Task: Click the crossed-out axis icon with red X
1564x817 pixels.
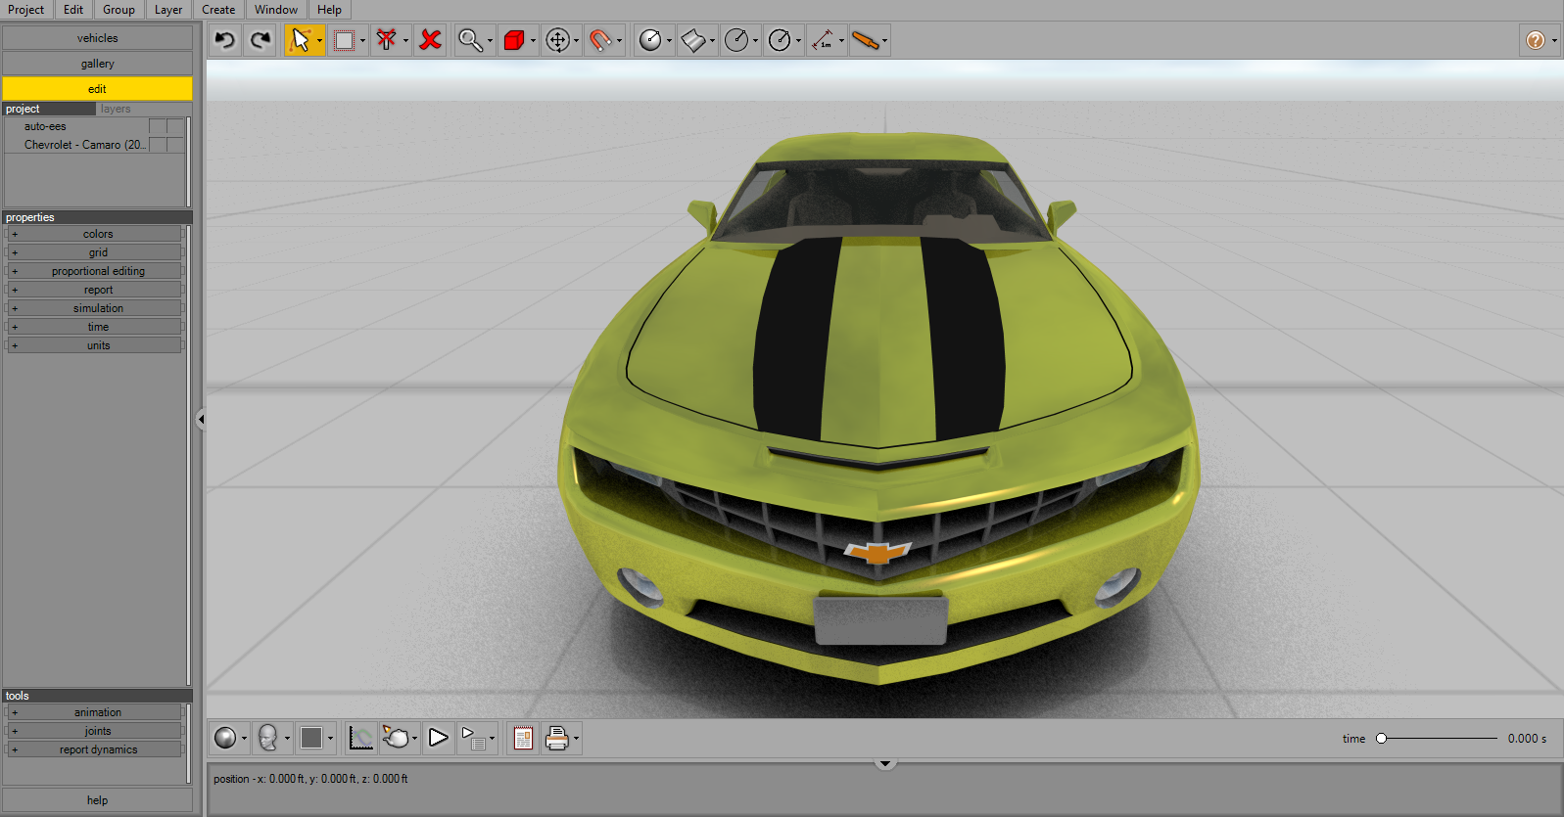Action: (x=387, y=40)
